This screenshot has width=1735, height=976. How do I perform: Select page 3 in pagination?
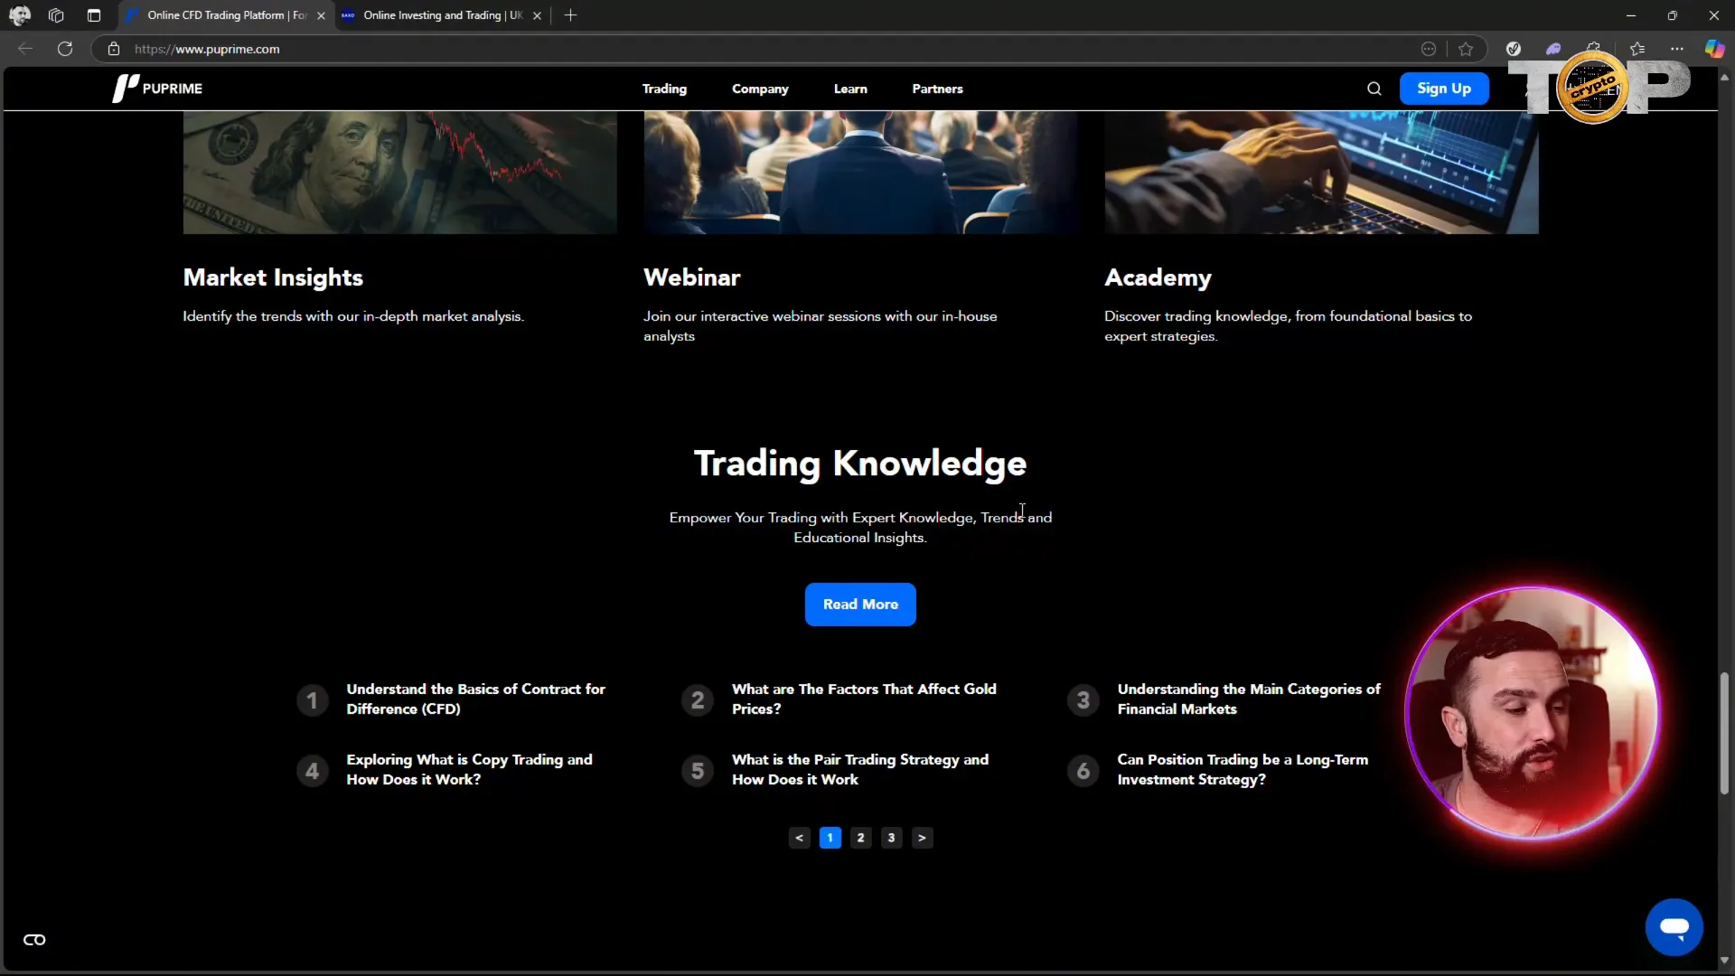pyautogui.click(x=891, y=838)
